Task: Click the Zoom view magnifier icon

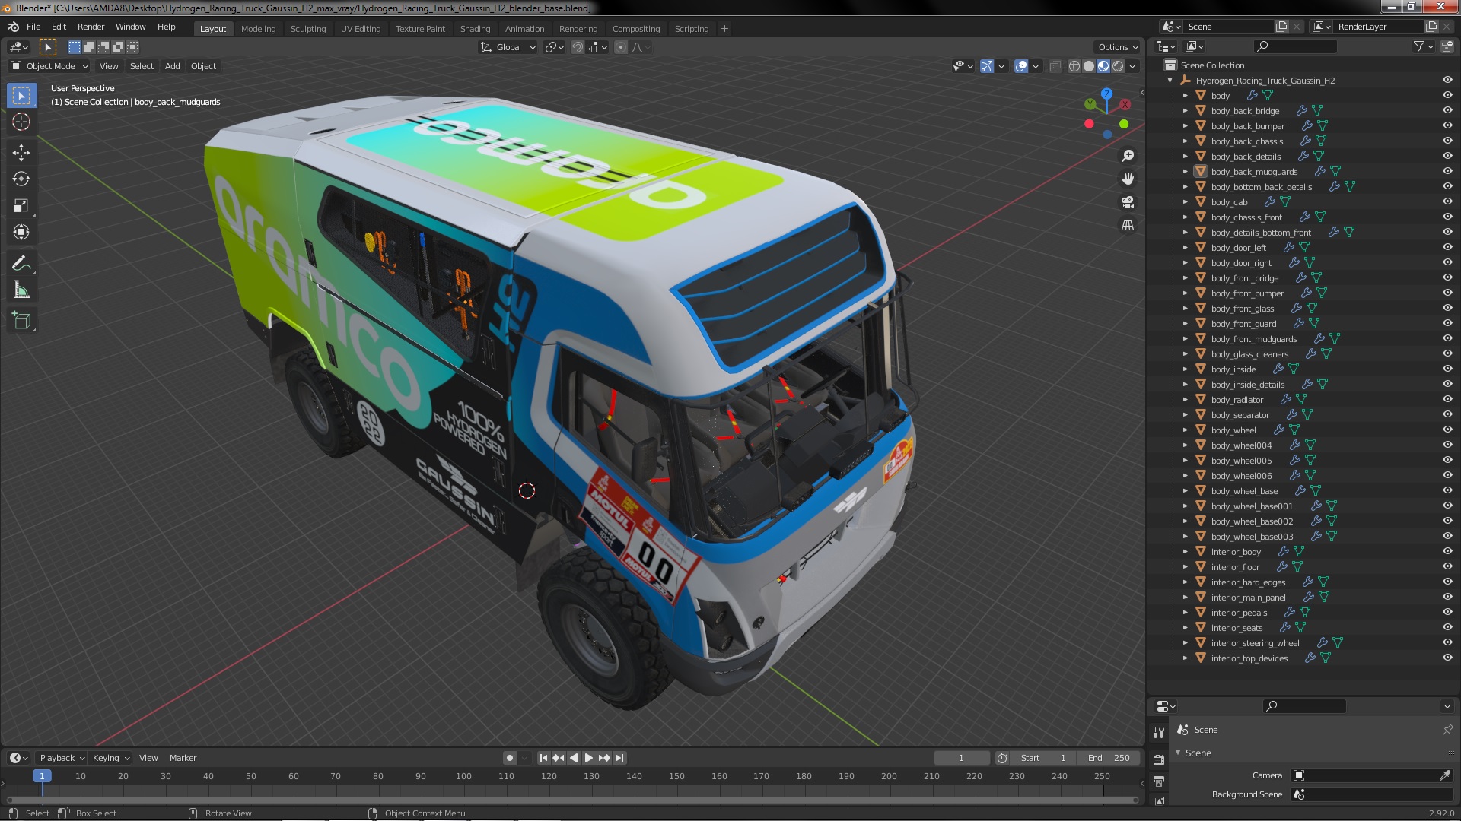Action: [x=1128, y=156]
